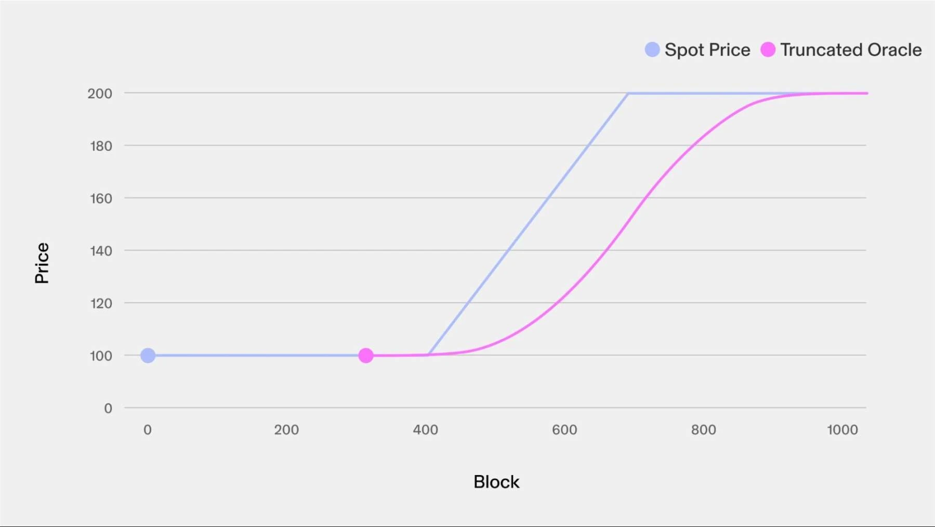Click the blue Spot Price legend dot
935x527 pixels.
(x=652, y=49)
